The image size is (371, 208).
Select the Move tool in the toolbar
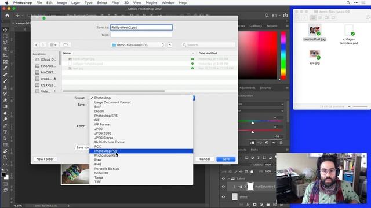pos(5,30)
